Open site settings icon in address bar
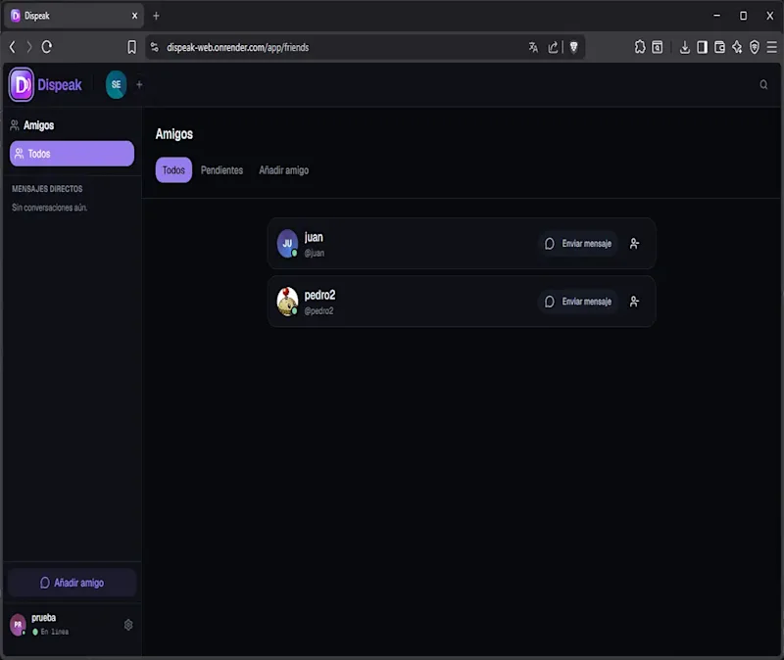Image resolution: width=784 pixels, height=660 pixels. click(155, 47)
